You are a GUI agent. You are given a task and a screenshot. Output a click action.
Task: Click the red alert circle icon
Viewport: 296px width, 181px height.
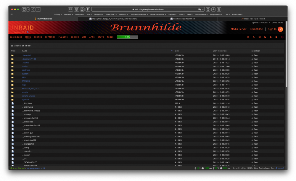[282, 37]
